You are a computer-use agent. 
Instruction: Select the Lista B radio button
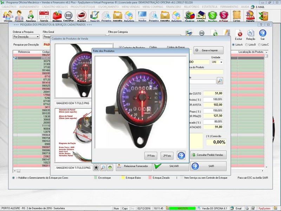click(247, 45)
